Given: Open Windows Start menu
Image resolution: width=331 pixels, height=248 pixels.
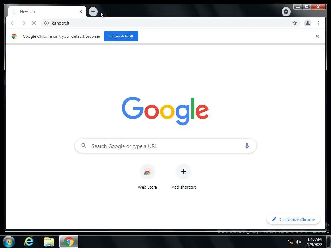Looking at the screenshot, I should point(9,242).
